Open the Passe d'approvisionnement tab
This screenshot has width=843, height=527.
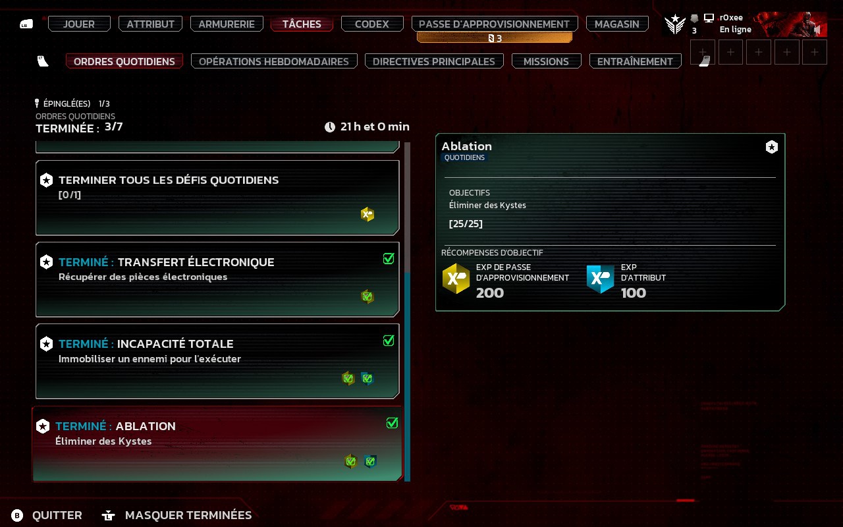pos(495,24)
